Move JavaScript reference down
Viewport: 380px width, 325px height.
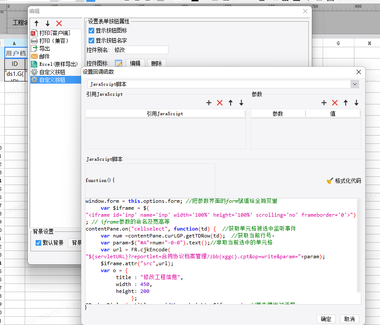pyautogui.click(x=241, y=103)
